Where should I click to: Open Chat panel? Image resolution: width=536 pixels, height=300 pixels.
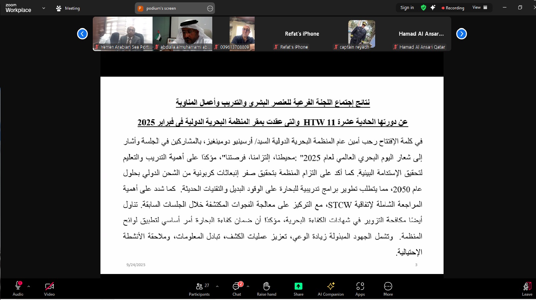coord(237,289)
